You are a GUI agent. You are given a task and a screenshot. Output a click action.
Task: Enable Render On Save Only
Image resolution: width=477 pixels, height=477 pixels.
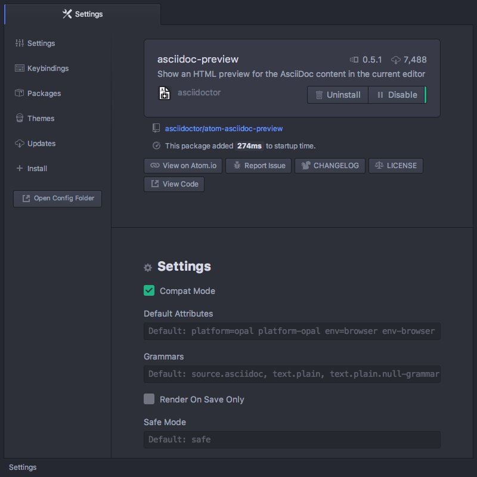click(x=149, y=399)
